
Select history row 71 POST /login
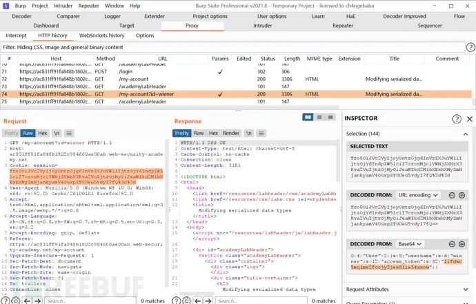(236, 72)
